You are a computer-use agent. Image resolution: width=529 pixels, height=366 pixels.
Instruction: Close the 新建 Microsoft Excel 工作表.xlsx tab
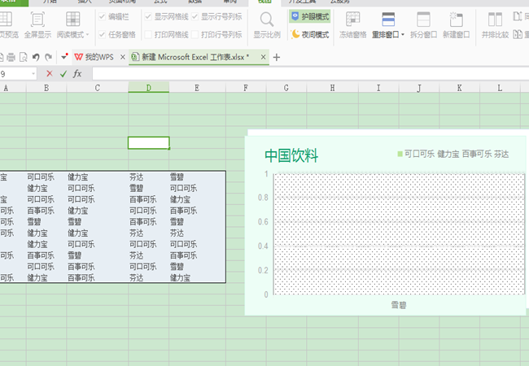263,57
